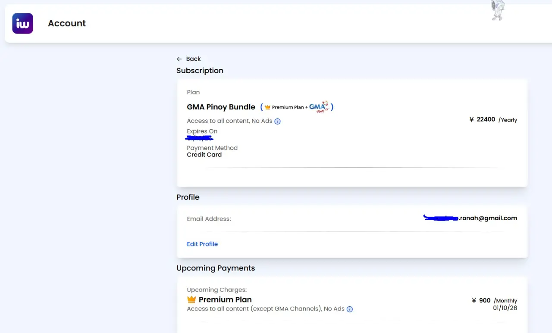Image resolution: width=552 pixels, height=333 pixels.
Task: Click the left arrow beside Back
Action: [x=179, y=59]
